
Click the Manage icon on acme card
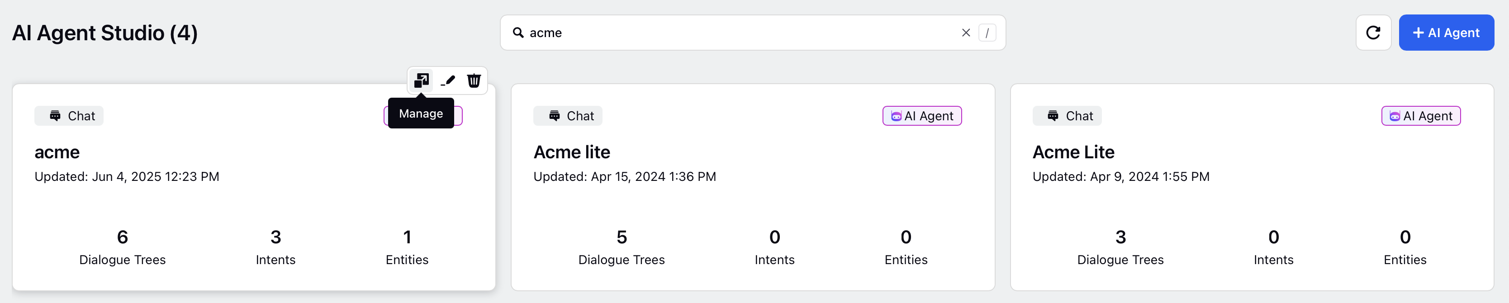tap(421, 80)
